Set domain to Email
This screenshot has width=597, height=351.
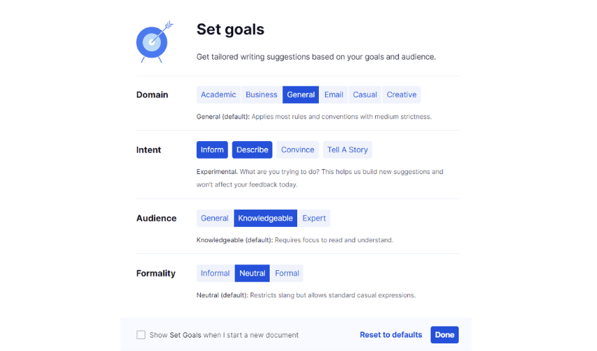tap(334, 95)
